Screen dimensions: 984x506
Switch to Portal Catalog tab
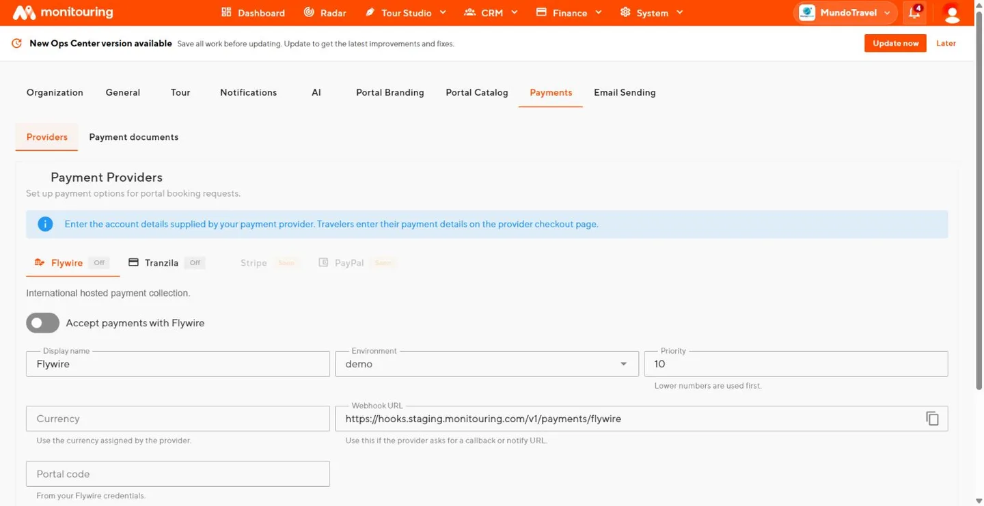(x=477, y=92)
